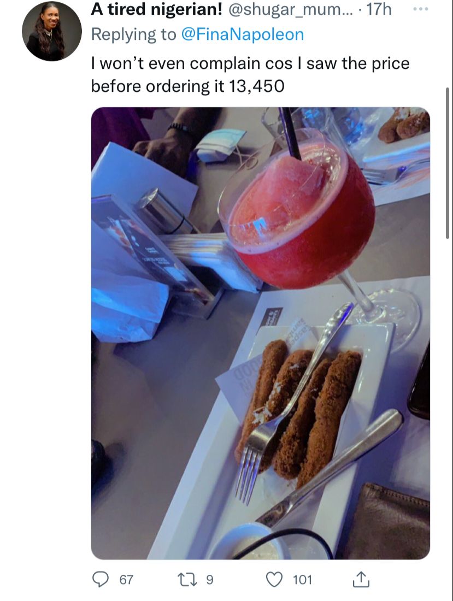Open the three-dot more options menu
The width and height of the screenshot is (453, 601).
click(421, 9)
